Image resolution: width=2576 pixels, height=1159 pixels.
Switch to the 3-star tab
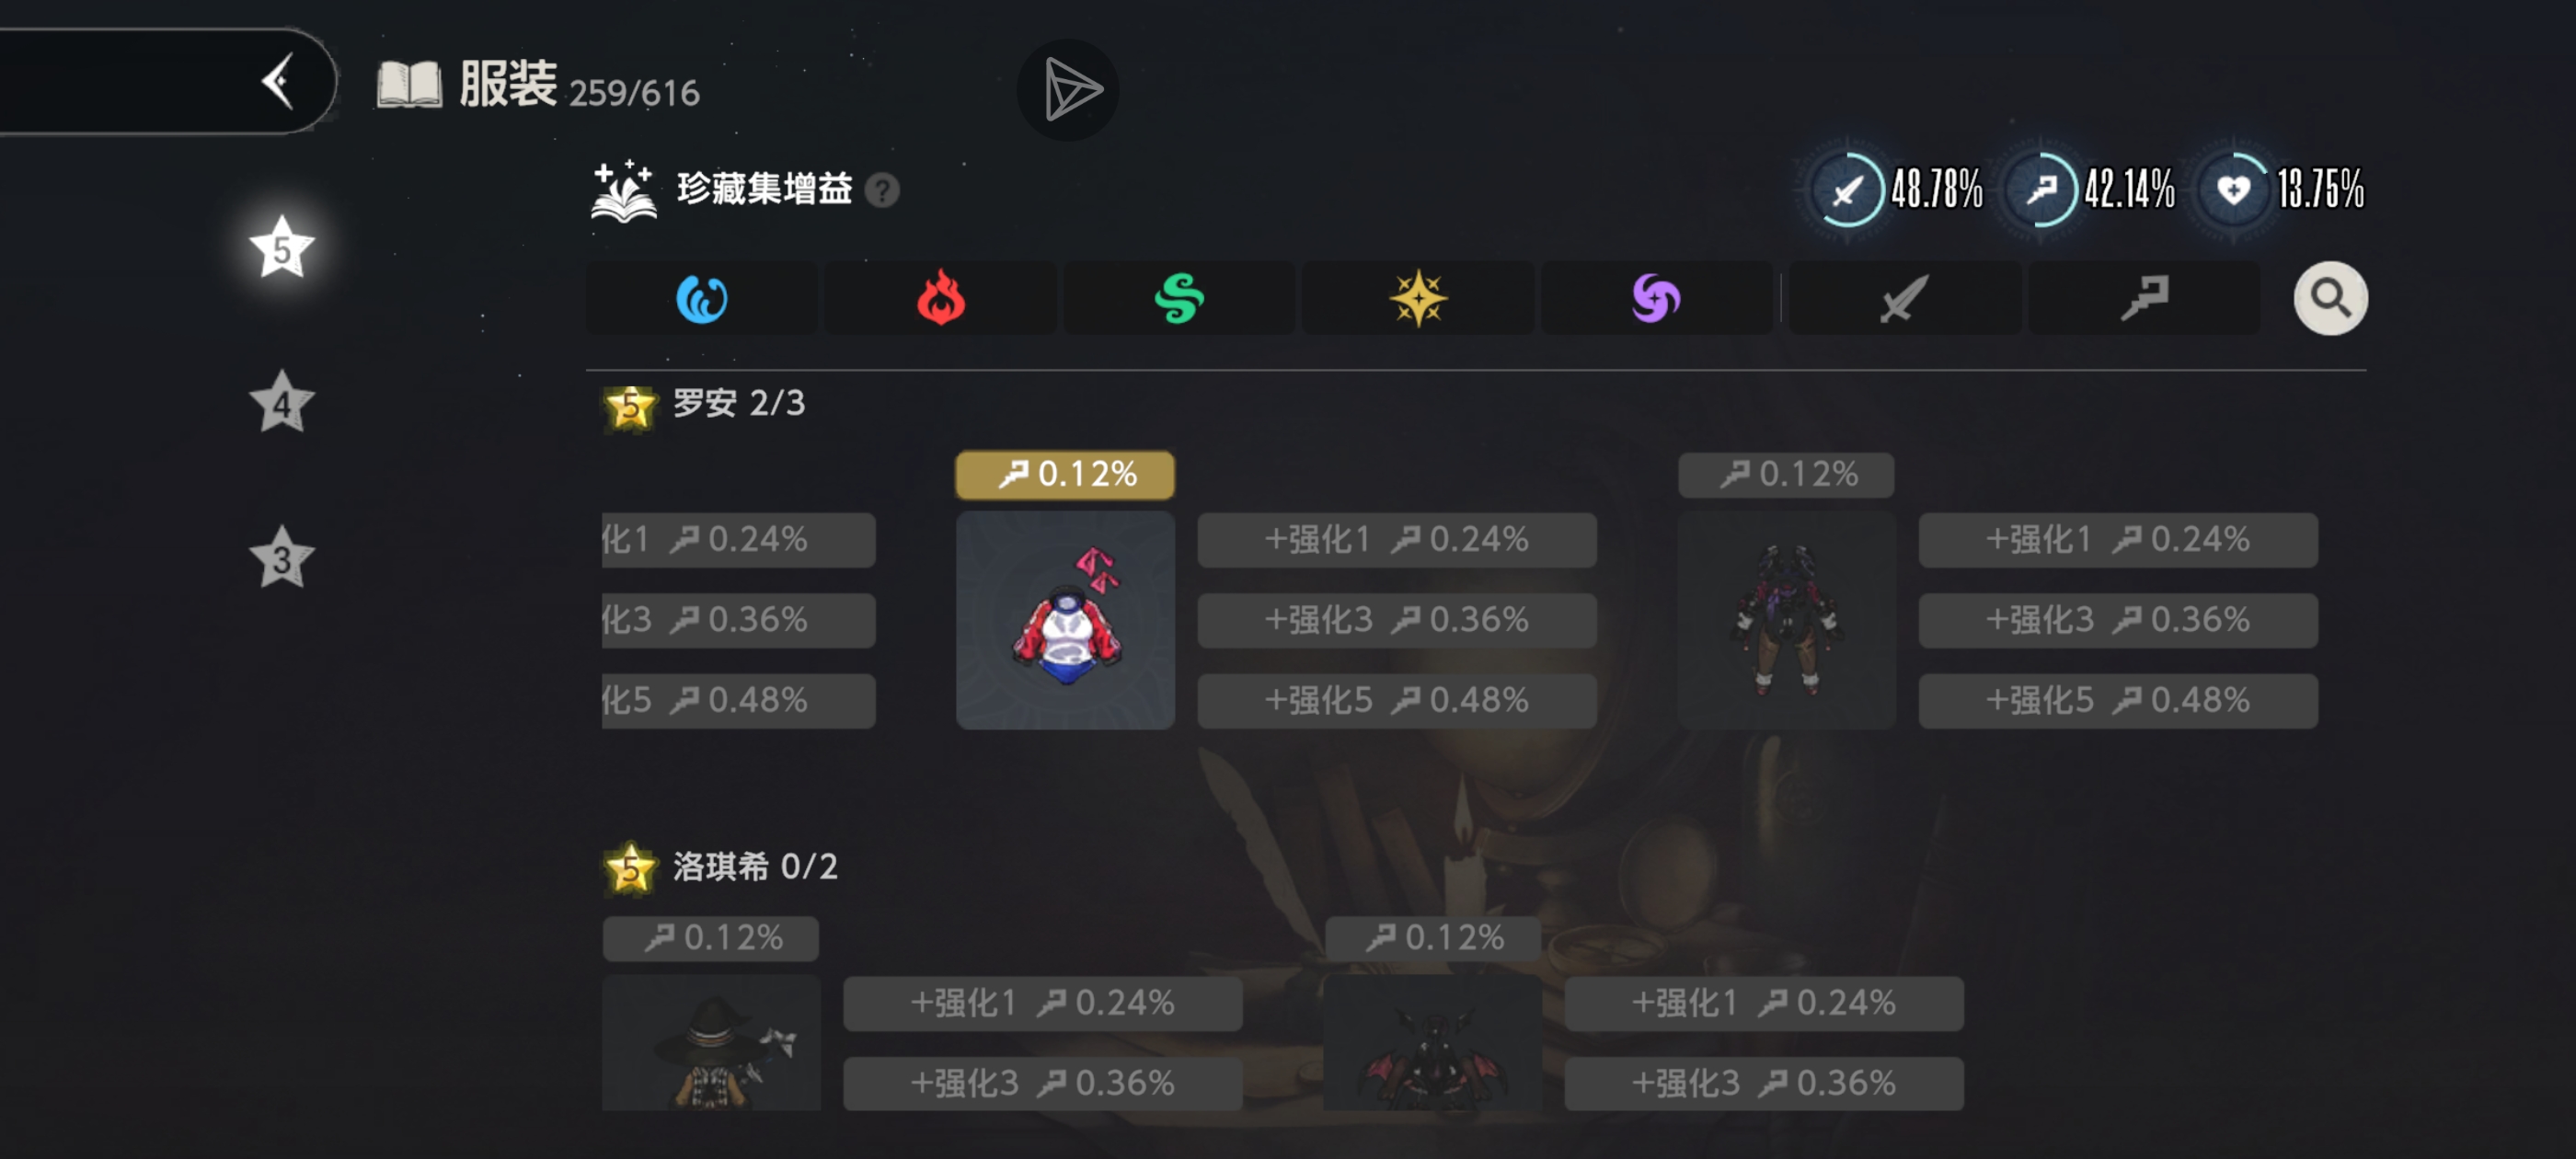pyautogui.click(x=282, y=557)
